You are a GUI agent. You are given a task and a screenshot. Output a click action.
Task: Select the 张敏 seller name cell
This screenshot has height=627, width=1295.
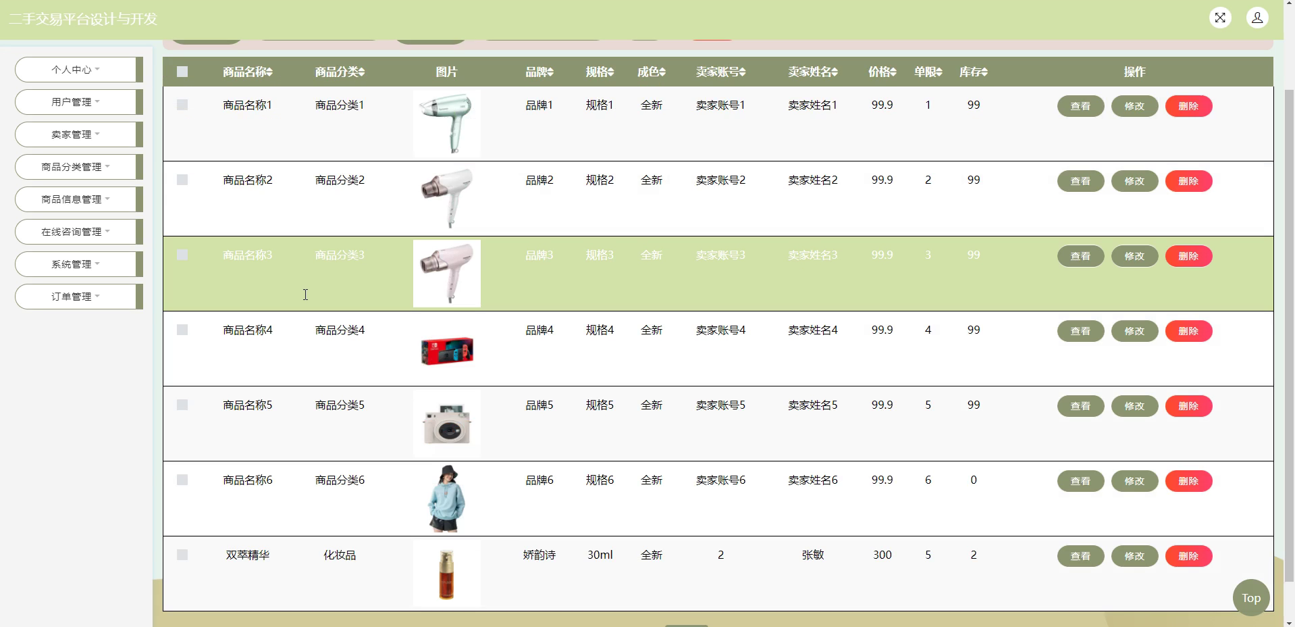click(813, 555)
